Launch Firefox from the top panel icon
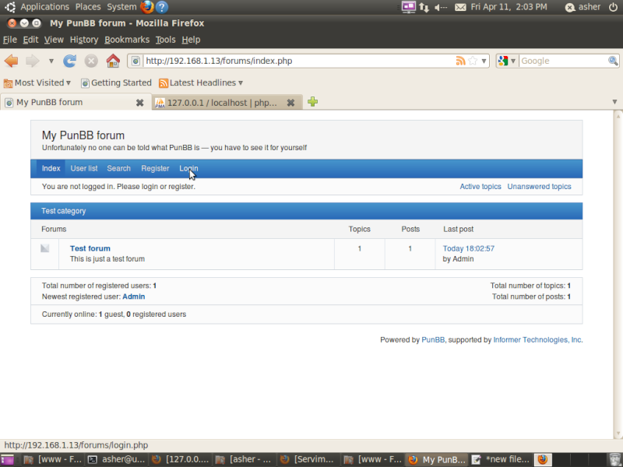 pyautogui.click(x=147, y=7)
